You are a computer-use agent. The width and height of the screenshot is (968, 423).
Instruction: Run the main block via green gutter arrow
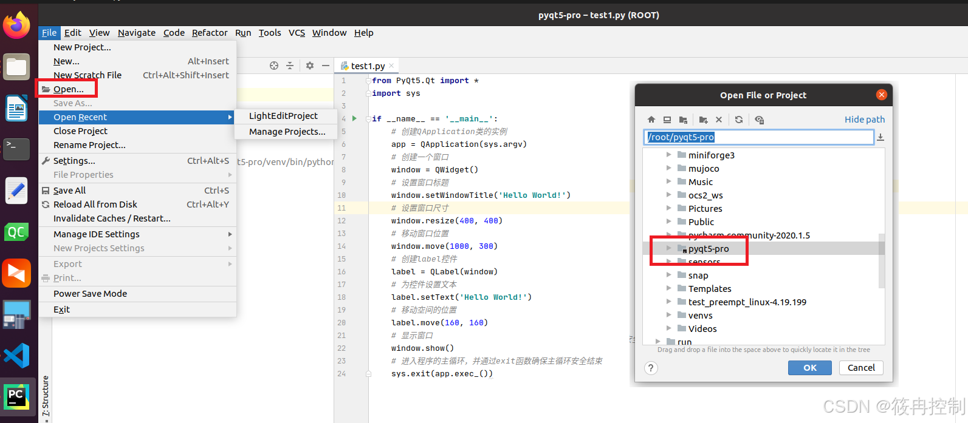pyautogui.click(x=354, y=118)
